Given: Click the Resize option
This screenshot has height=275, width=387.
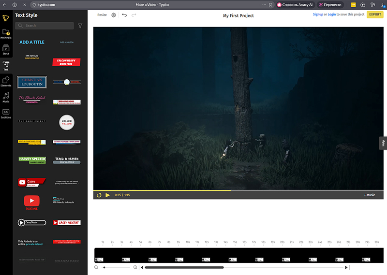Looking at the screenshot, I should [x=102, y=15].
